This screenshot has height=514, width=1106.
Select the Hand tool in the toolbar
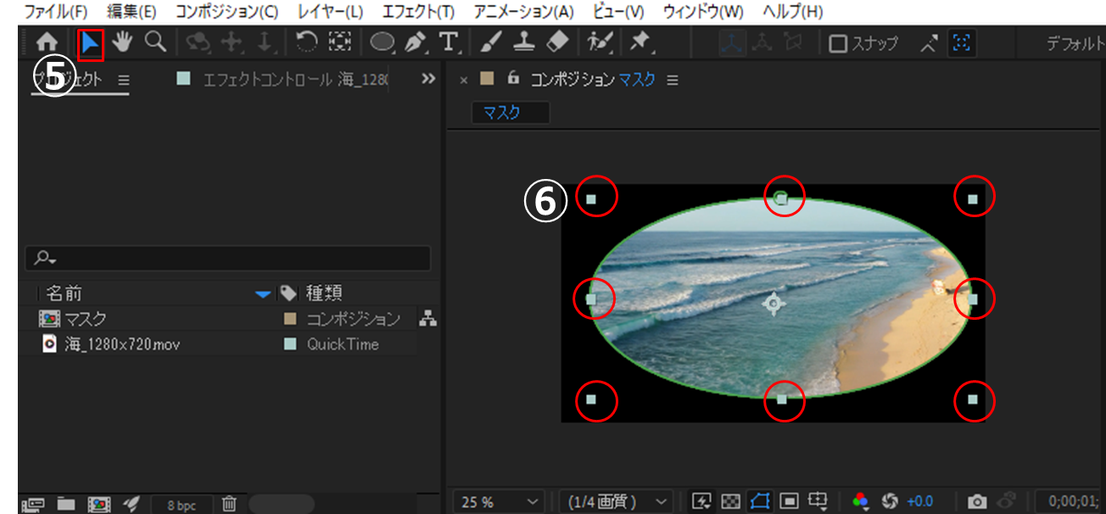tap(123, 42)
